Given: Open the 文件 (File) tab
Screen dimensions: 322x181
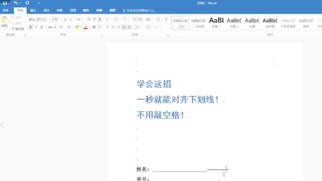Looking at the screenshot, I should coord(6,10).
